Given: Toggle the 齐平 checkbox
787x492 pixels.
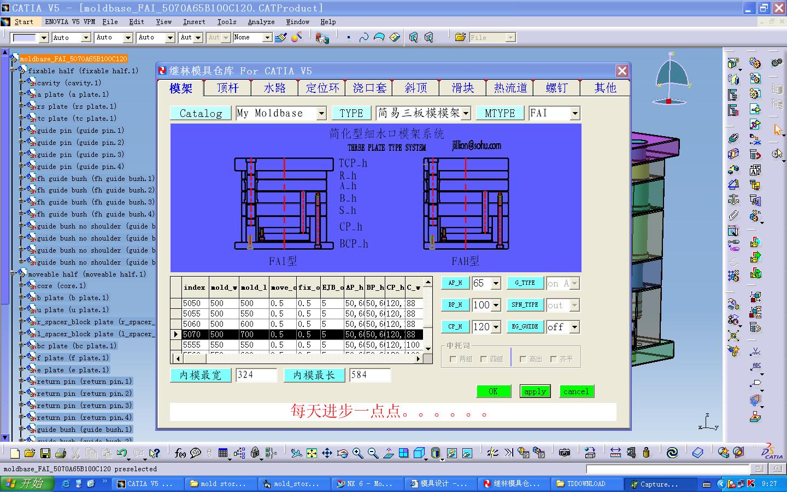Looking at the screenshot, I should [553, 359].
